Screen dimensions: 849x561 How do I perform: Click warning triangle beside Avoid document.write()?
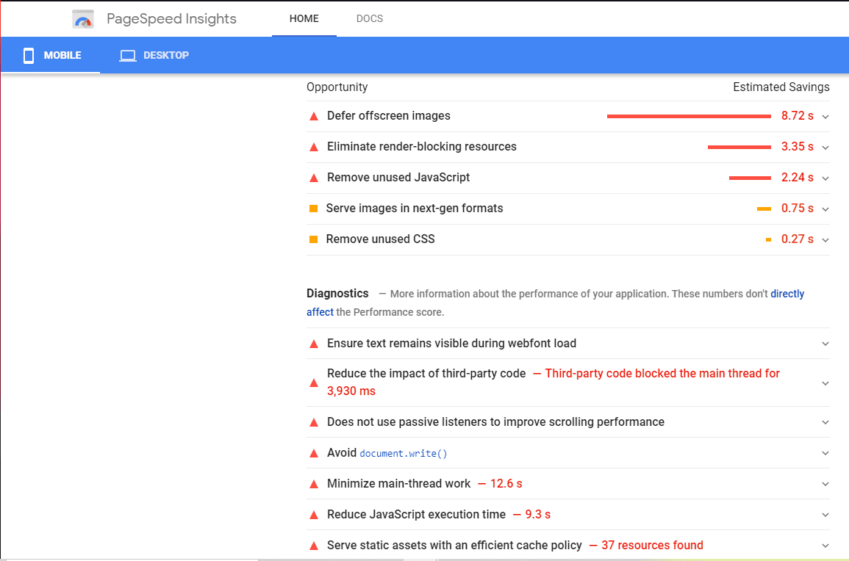point(313,453)
